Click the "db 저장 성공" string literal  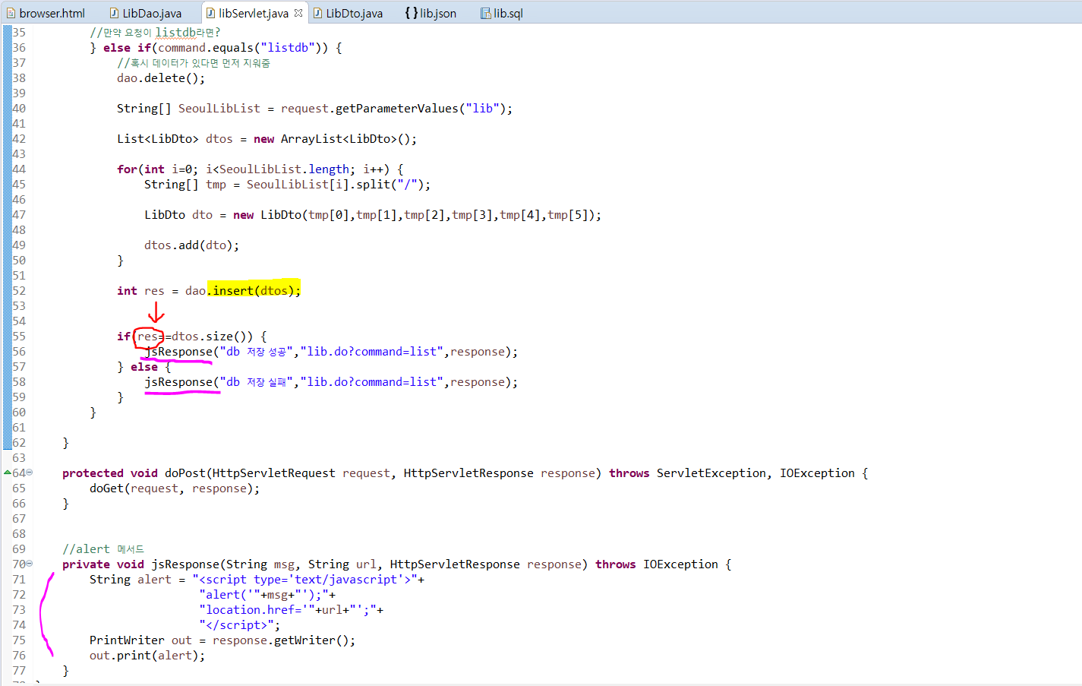[257, 351]
